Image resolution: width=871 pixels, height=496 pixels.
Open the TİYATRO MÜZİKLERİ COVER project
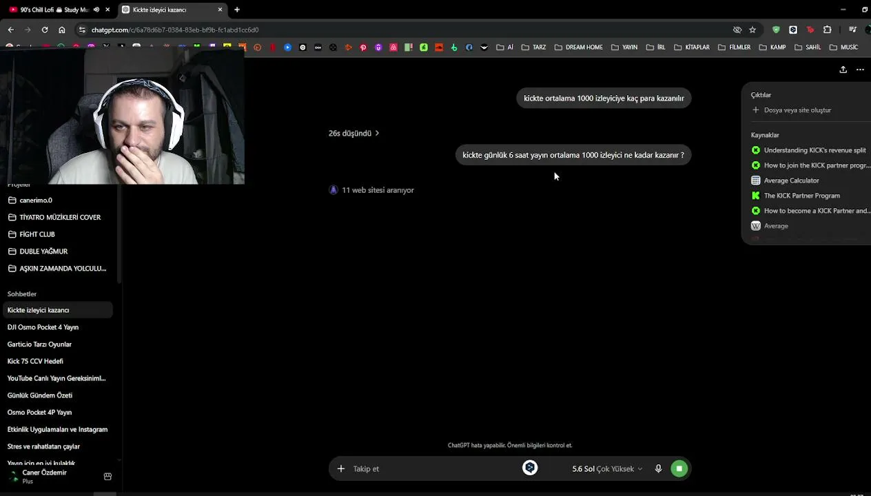(x=59, y=217)
